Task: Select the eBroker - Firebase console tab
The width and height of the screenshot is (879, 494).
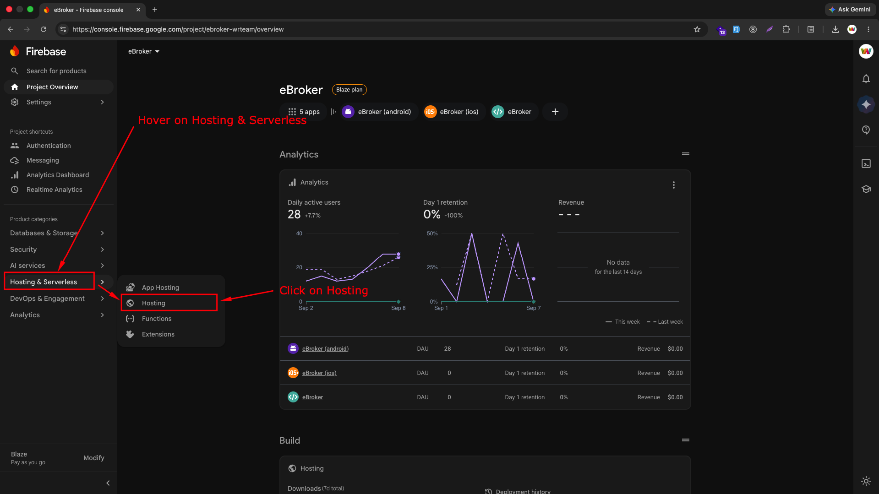Action: 92,10
